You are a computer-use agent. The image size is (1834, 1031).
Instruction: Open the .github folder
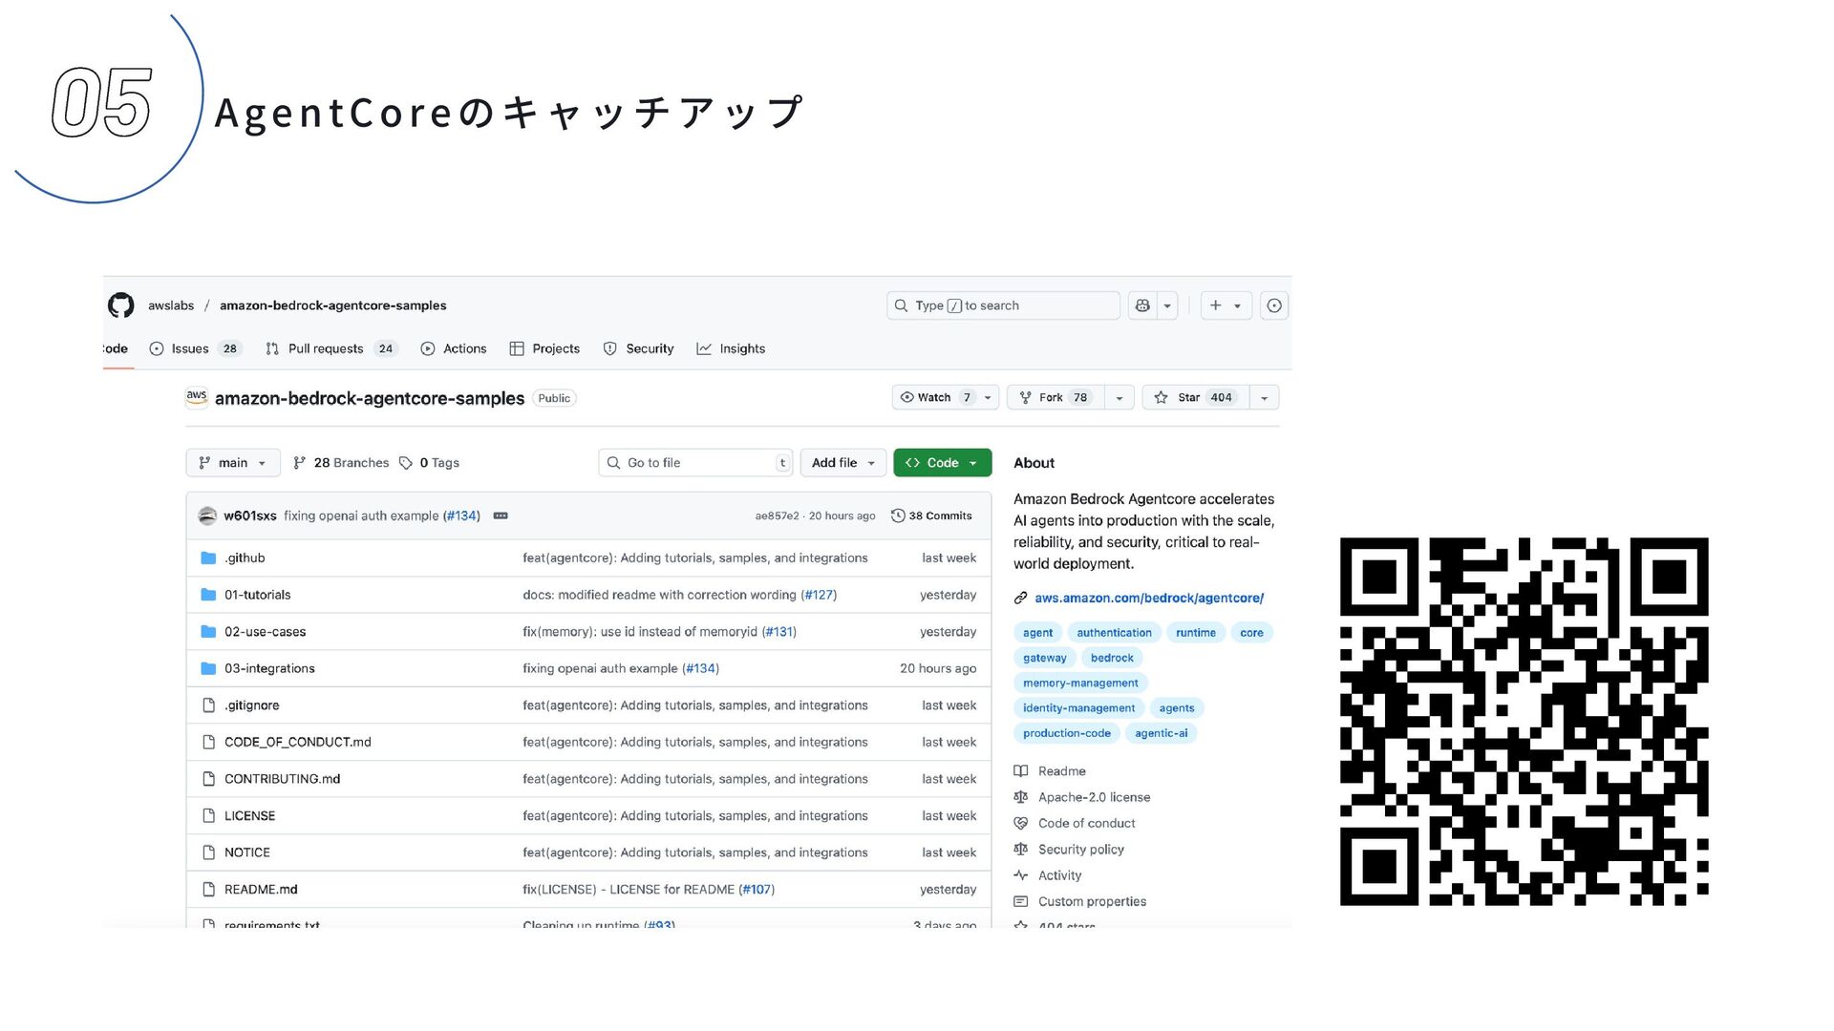(x=245, y=558)
